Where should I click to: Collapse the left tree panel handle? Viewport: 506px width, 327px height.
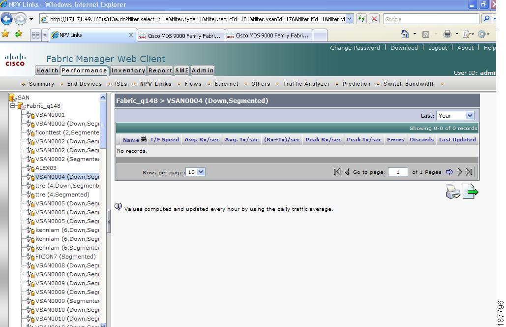(x=109, y=222)
